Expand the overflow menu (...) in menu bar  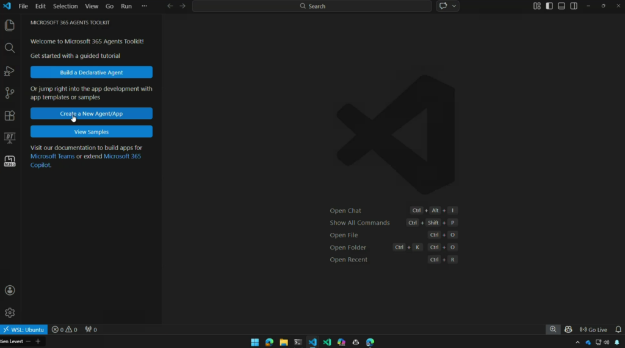pos(144,6)
